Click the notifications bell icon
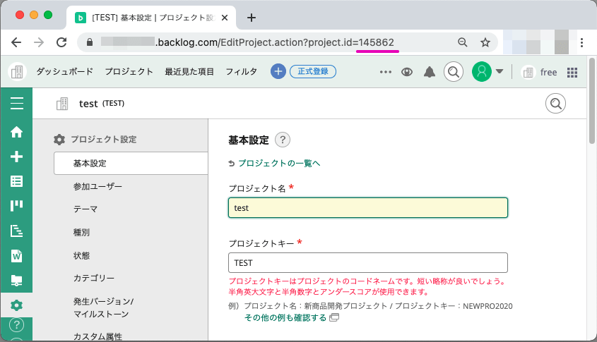The height and width of the screenshot is (342, 597). 430,71
